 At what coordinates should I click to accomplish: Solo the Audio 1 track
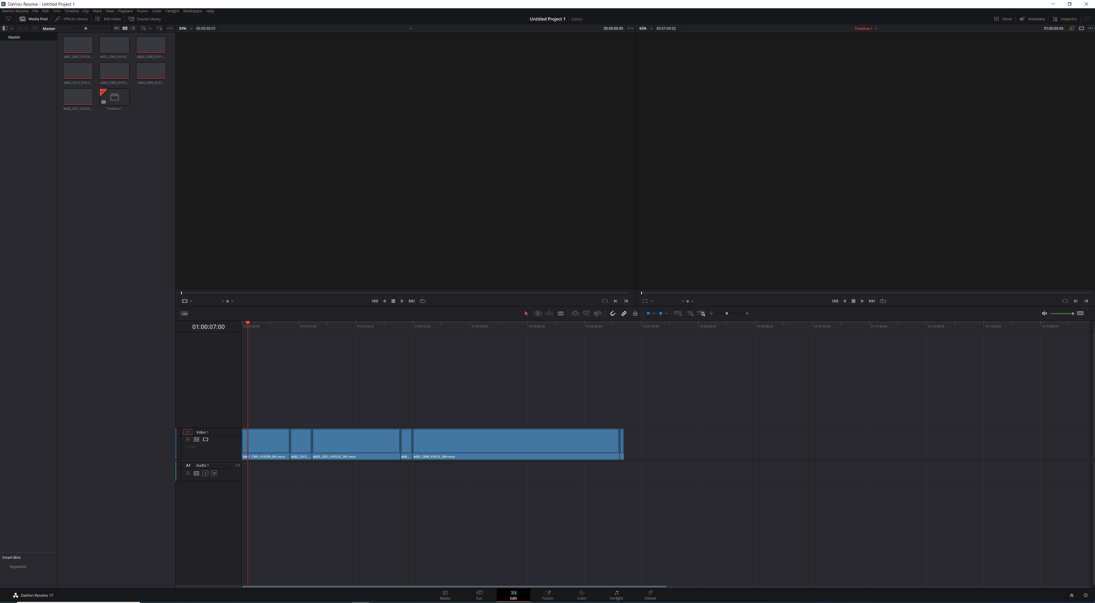click(205, 474)
